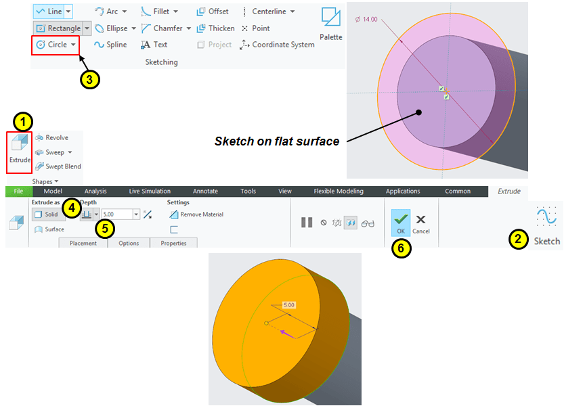Open the sketcher Palette
564x408 pixels.
point(331,23)
